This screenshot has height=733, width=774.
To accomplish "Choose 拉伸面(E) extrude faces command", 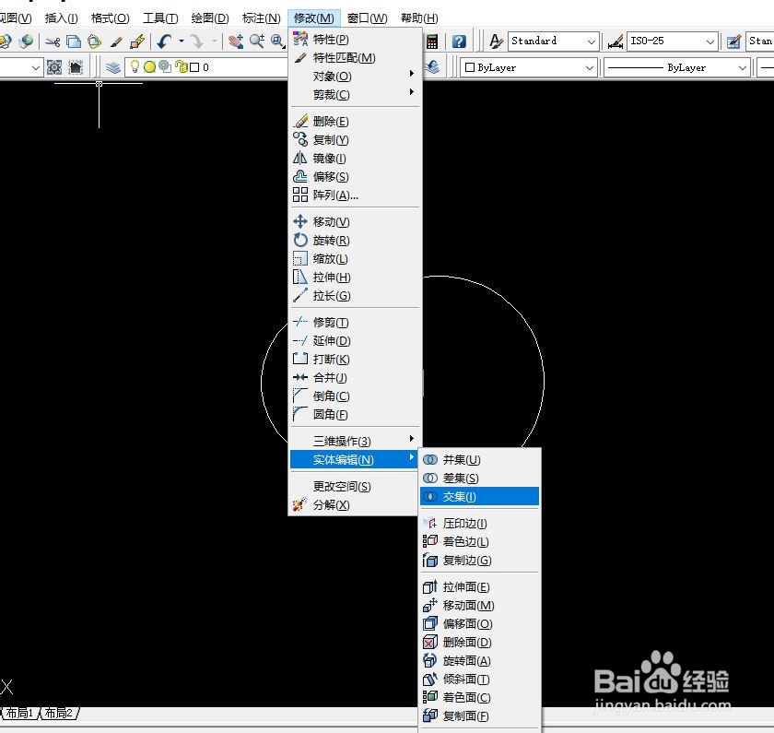I will click(479, 586).
